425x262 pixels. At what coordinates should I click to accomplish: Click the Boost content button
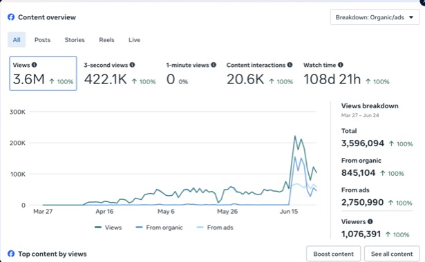[x=333, y=254]
